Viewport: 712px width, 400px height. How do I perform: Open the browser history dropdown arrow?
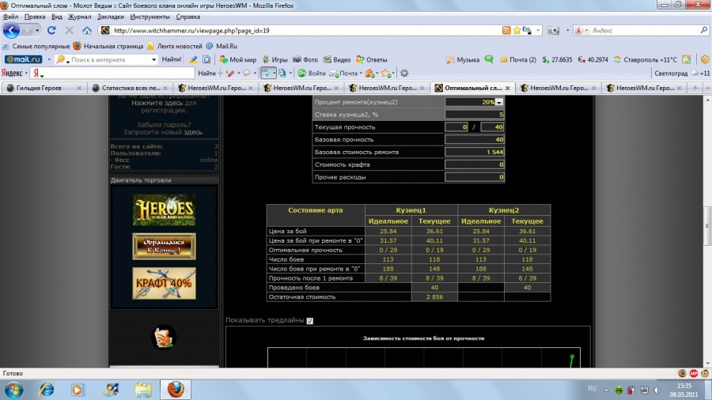[37, 30]
